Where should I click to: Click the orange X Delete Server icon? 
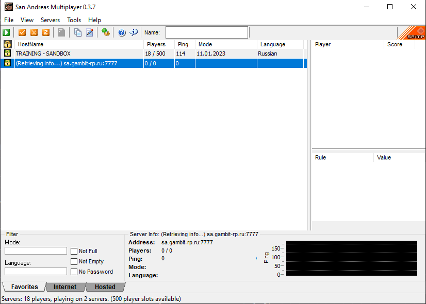(34, 32)
